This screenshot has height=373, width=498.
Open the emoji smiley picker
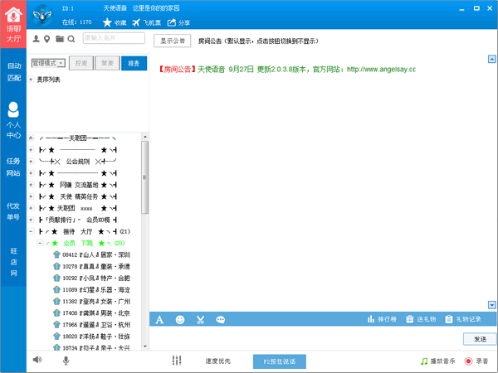point(180,319)
